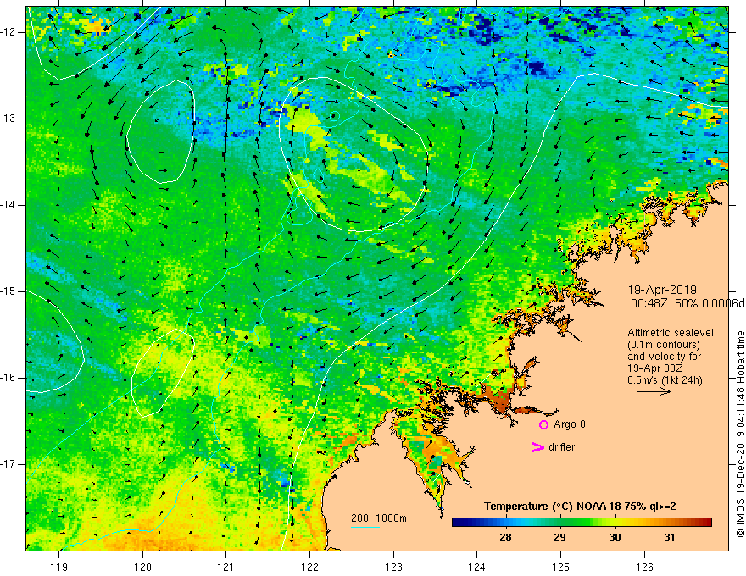Click the 30 temperature scale label

(615, 538)
